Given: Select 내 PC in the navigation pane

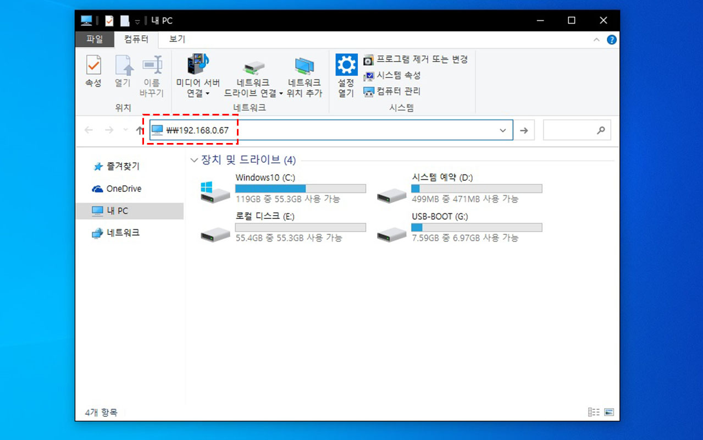Looking at the screenshot, I should pyautogui.click(x=129, y=211).
